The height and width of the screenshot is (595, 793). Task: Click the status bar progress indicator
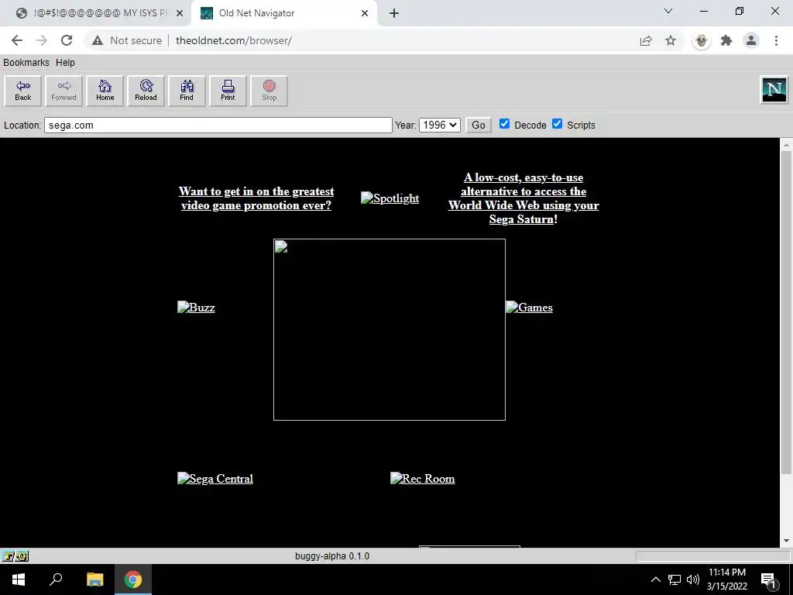click(x=713, y=556)
